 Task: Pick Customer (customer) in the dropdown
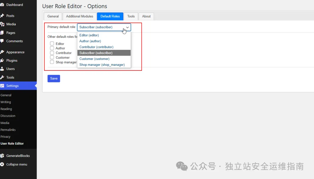pos(104,59)
